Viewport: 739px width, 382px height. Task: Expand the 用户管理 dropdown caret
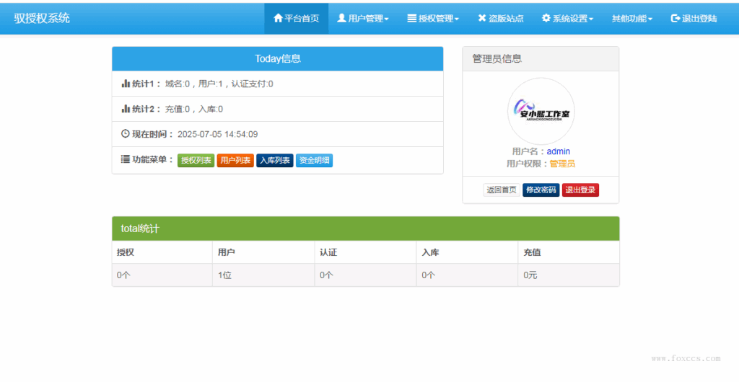(x=387, y=19)
